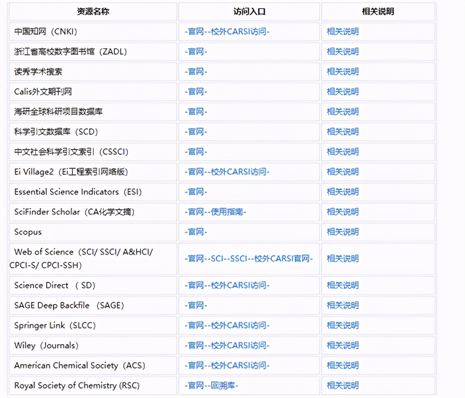View 相关说明 for 科学引文数据库 (SCD)
The image size is (465, 398).
343,132
